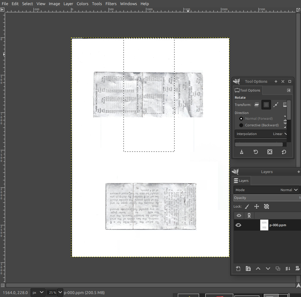Open the Filters menu

111,4
